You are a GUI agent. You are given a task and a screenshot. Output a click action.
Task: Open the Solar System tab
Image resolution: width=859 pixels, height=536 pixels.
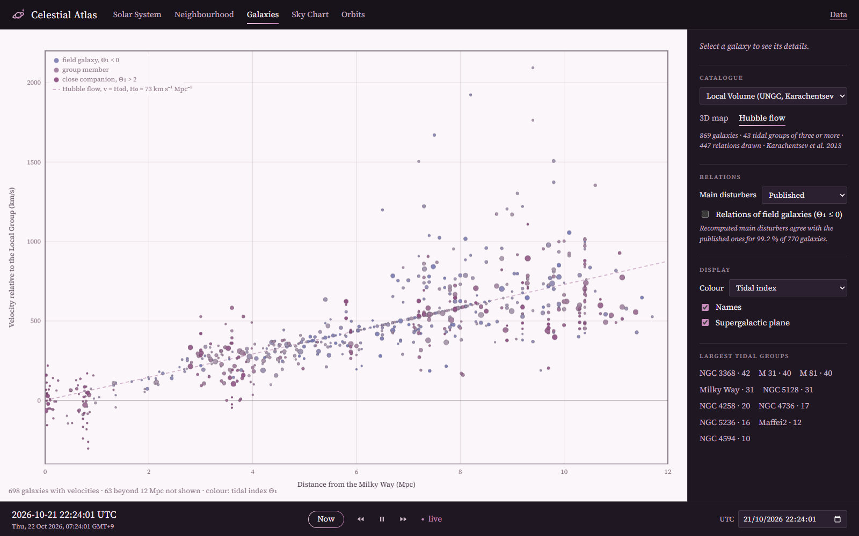137,14
